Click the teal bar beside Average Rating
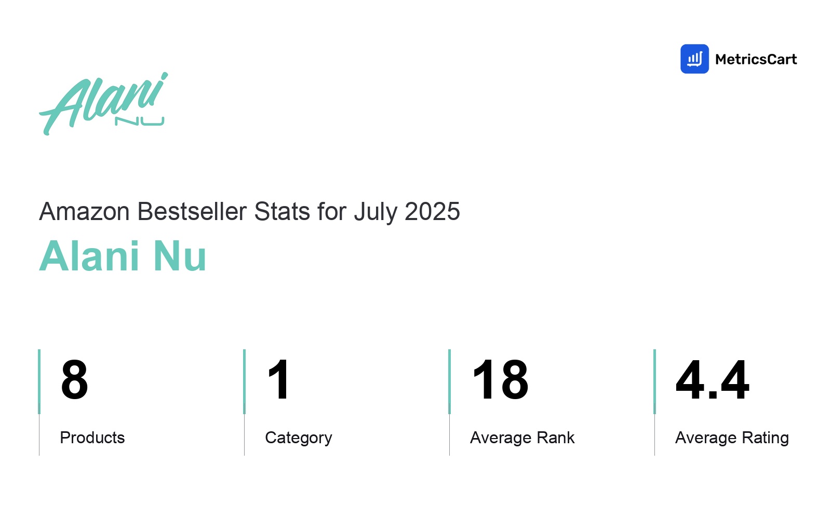Image resolution: width=831 pixels, height=519 pixels. (x=654, y=381)
